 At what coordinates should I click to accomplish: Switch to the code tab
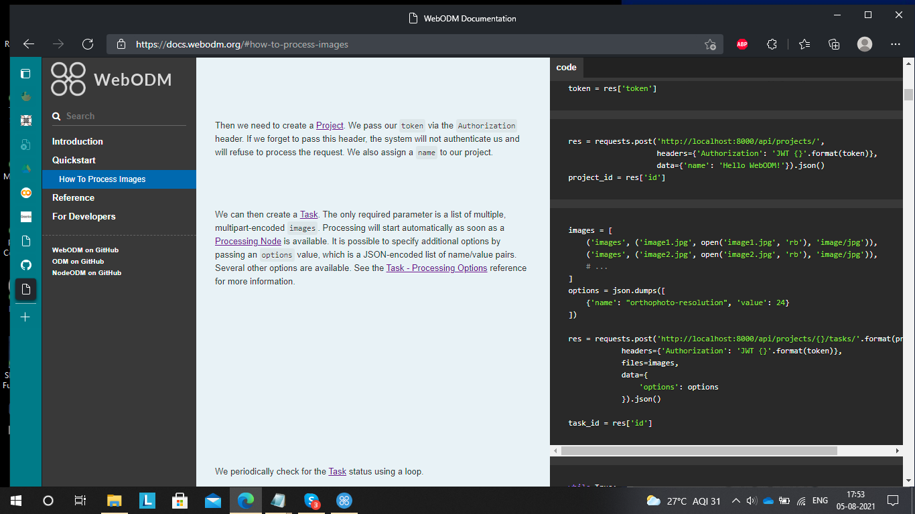point(566,67)
